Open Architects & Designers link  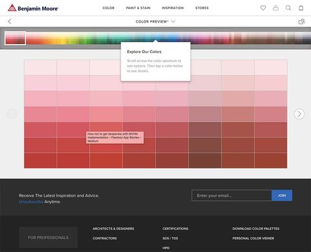coord(113,229)
